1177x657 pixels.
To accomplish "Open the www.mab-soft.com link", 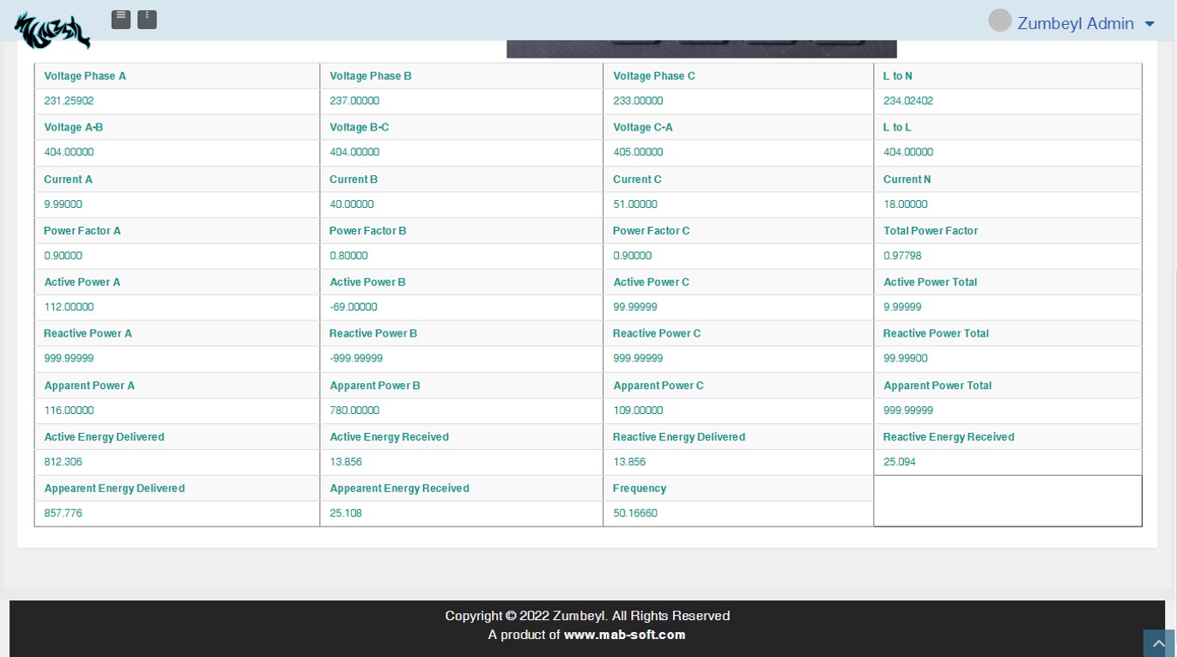I will coord(624,635).
